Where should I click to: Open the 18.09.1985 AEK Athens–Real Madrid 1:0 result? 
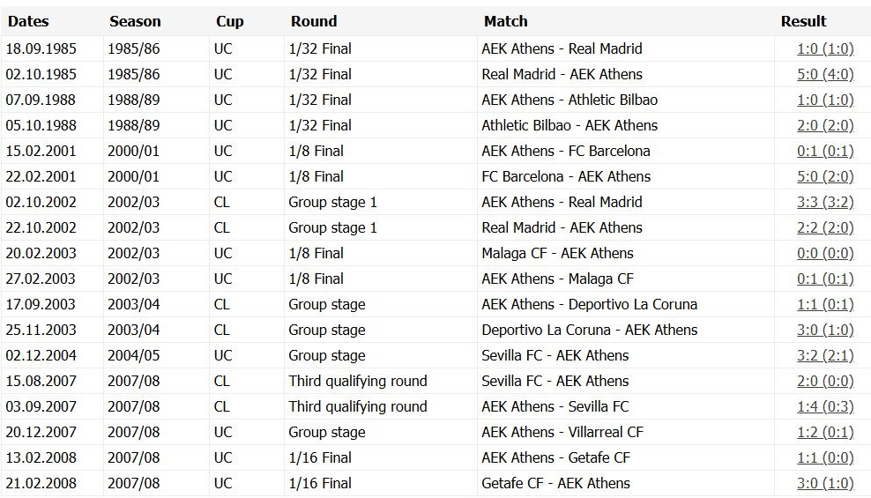[x=824, y=48]
